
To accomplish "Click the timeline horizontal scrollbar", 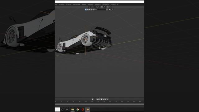I will click(x=99, y=105).
